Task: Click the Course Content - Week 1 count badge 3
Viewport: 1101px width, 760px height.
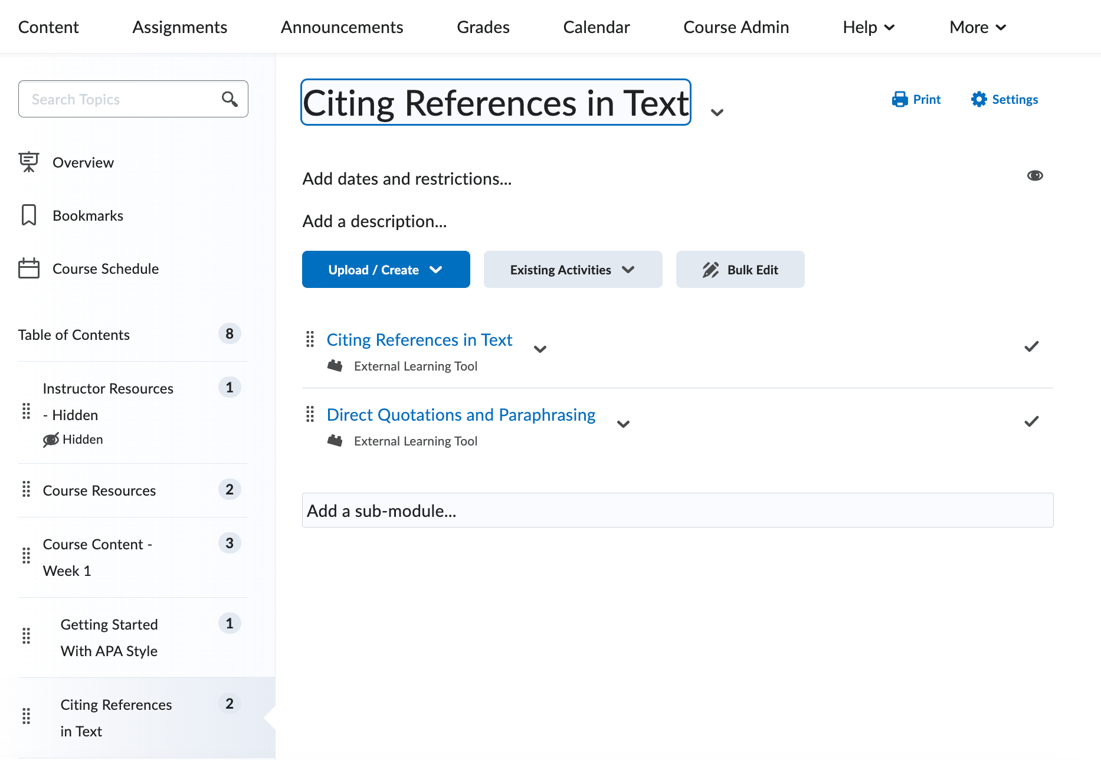Action: click(230, 543)
